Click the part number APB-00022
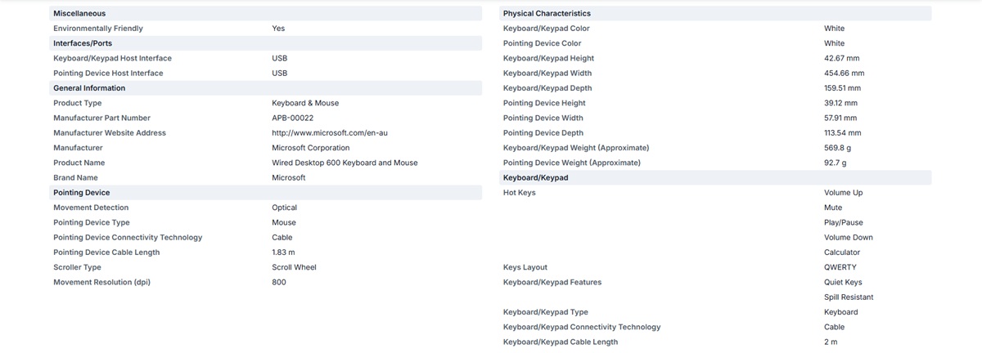Viewport: 982px width, 353px height. [292, 118]
